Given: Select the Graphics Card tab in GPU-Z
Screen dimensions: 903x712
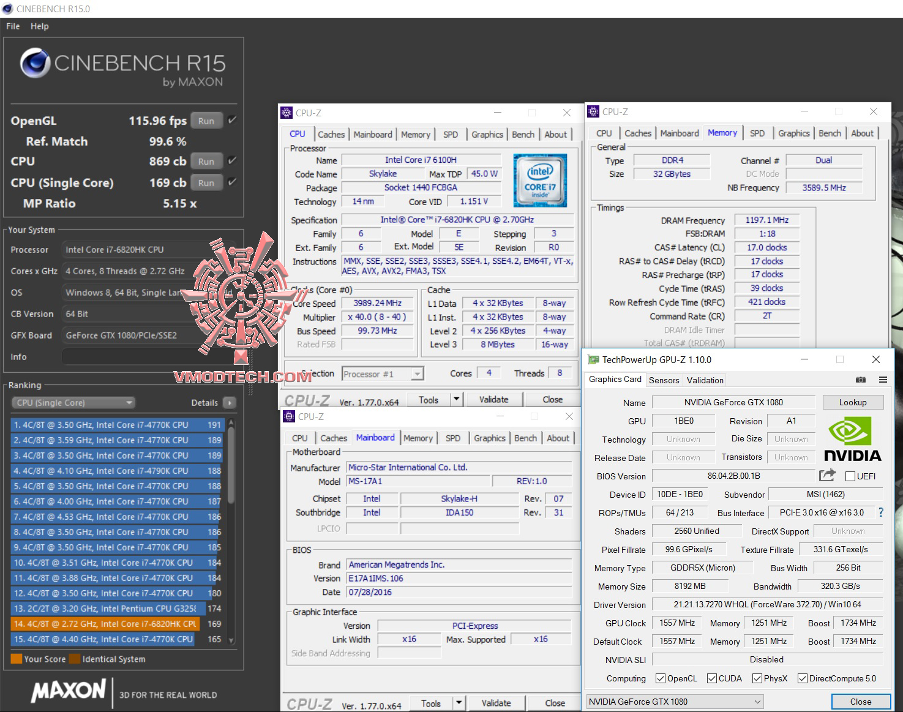Looking at the screenshot, I should (x=615, y=380).
